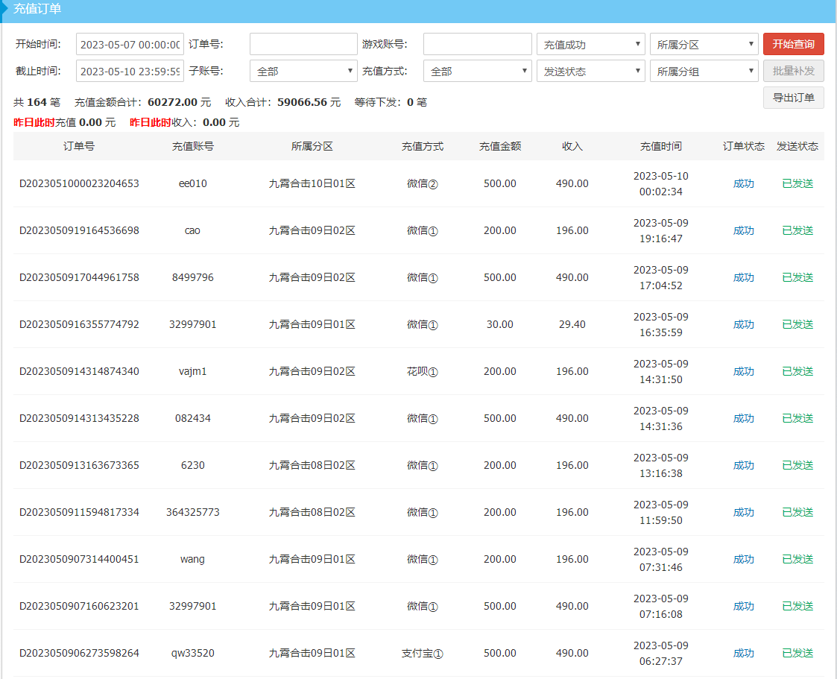Select order number D2023050916355774792
837x679 pixels.
click(79, 325)
